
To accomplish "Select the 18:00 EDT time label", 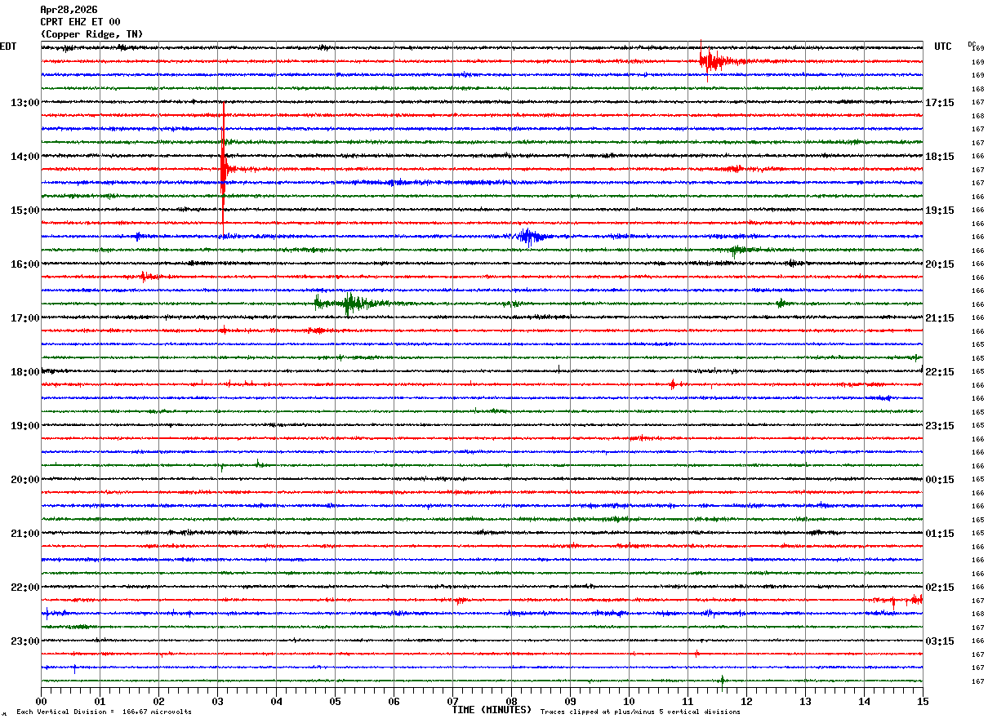I will coord(24,372).
